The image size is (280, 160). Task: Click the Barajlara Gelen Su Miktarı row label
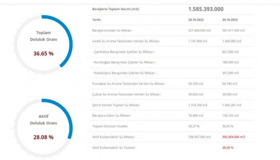(113, 115)
